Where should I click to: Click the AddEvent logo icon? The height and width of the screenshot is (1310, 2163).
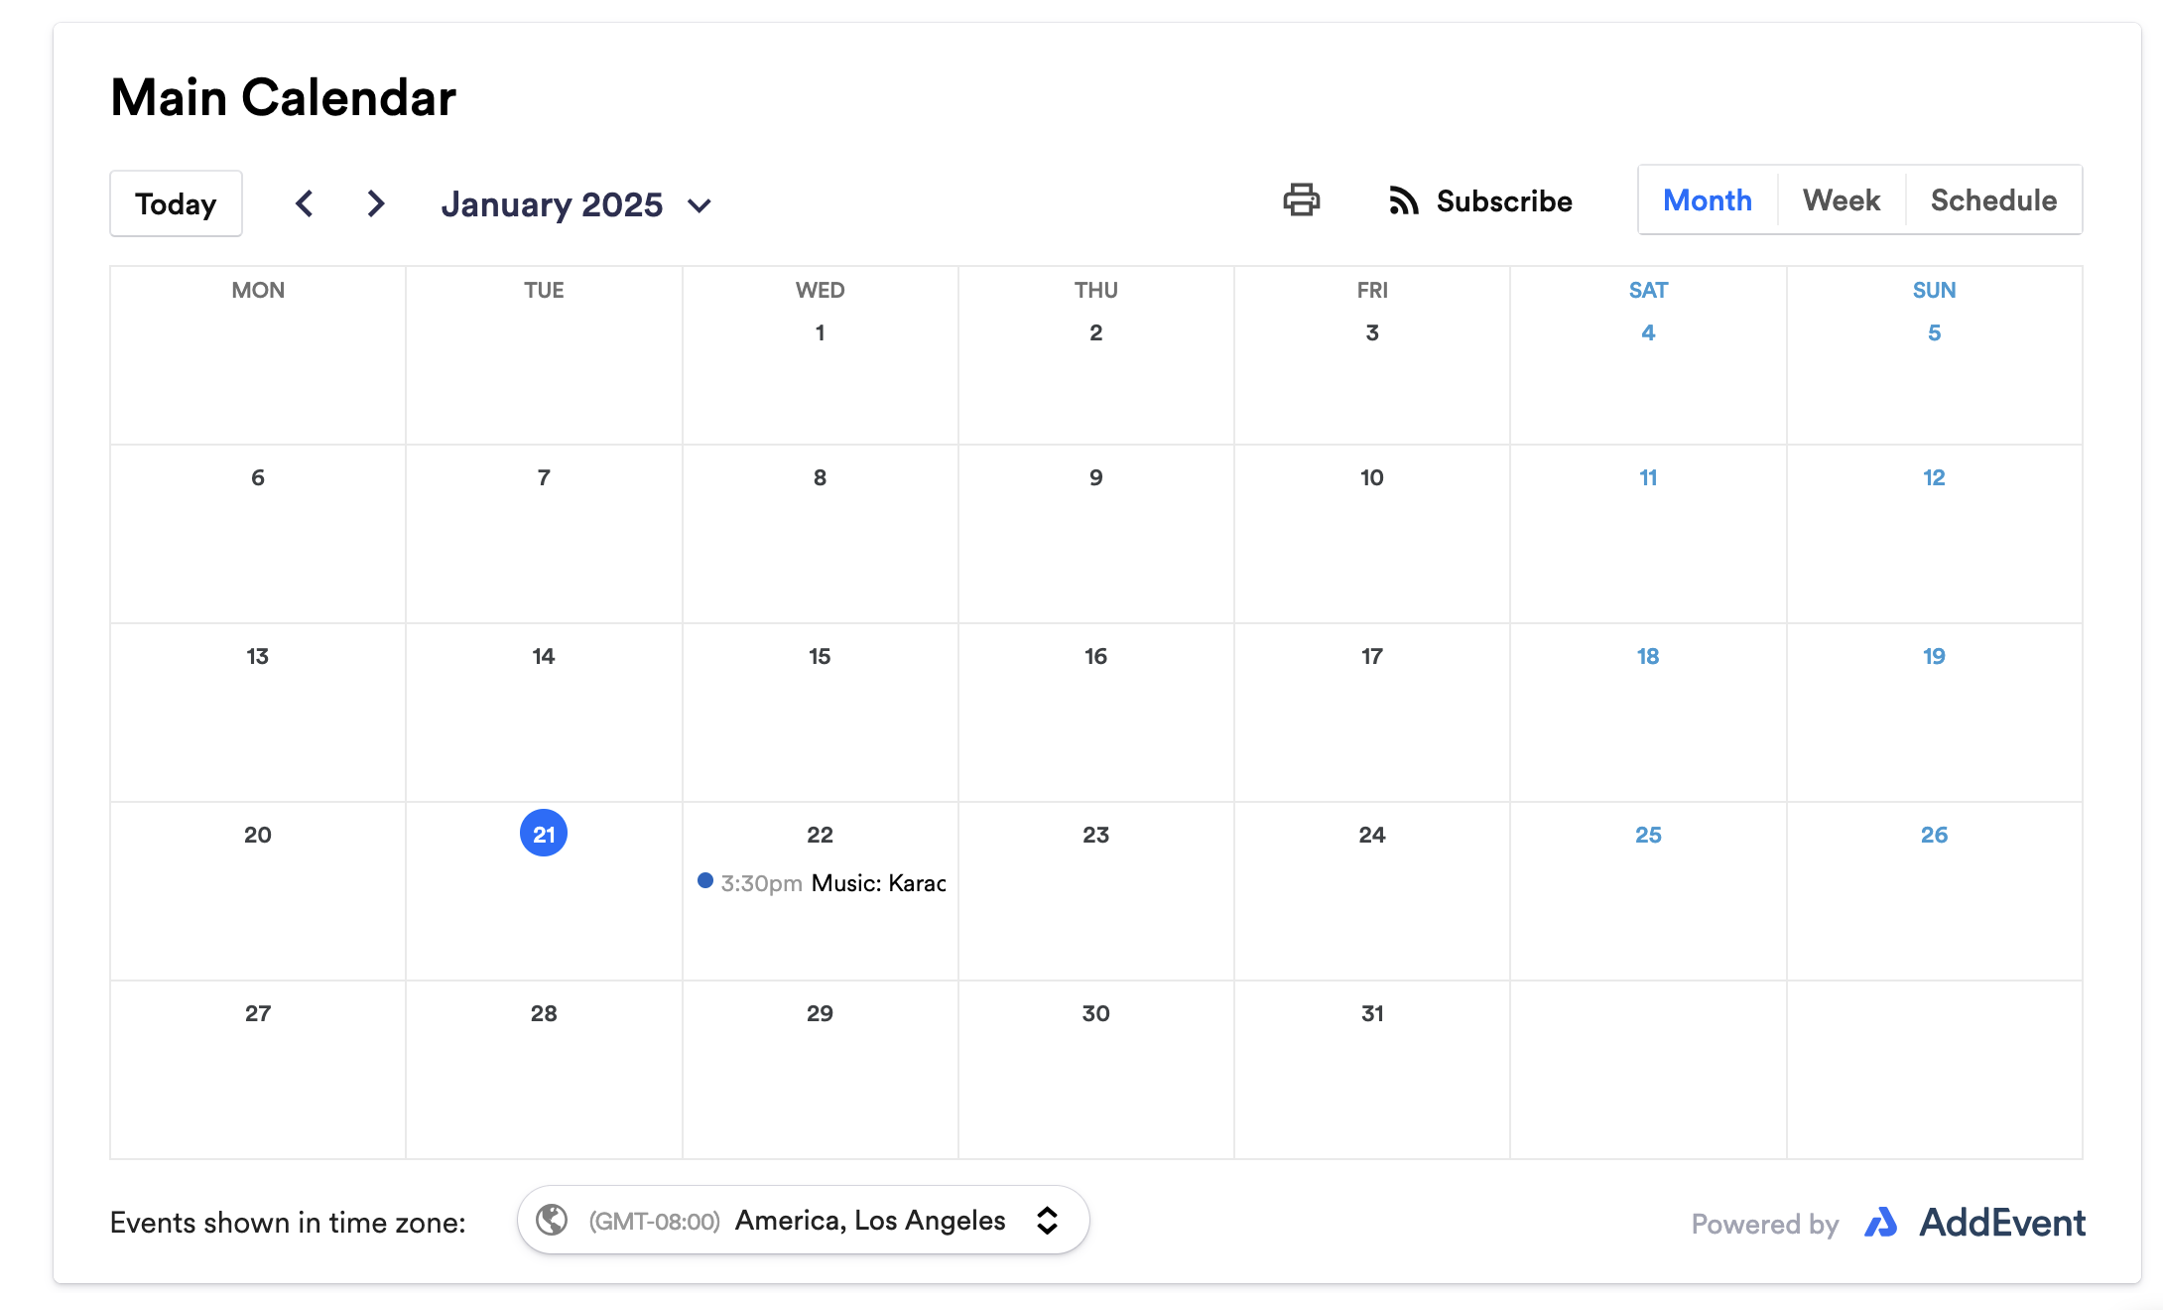click(1880, 1223)
